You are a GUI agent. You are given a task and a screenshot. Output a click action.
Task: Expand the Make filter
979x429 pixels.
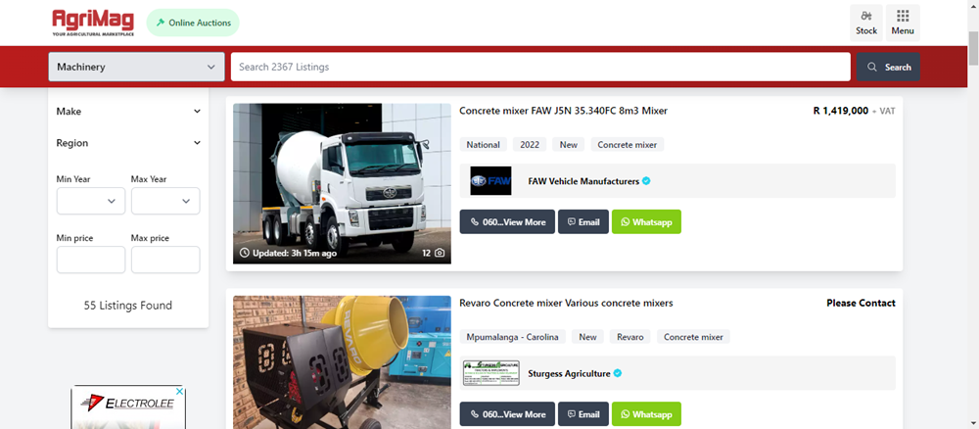[x=128, y=111]
